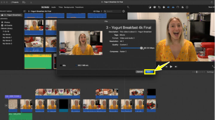
Task: Open the Quality dropdown set to Custom
Action: point(124,45)
